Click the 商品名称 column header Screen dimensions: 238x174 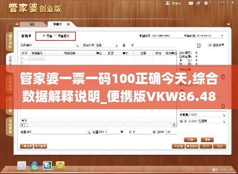click(x=69, y=53)
